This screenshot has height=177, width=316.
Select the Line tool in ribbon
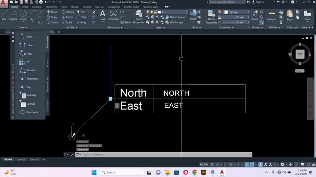(x=4, y=15)
